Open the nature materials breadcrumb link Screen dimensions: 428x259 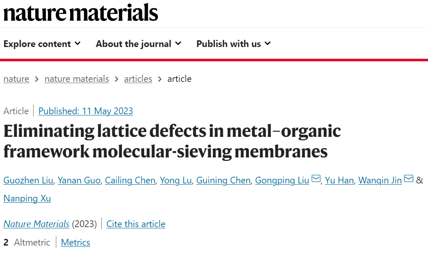click(x=77, y=79)
